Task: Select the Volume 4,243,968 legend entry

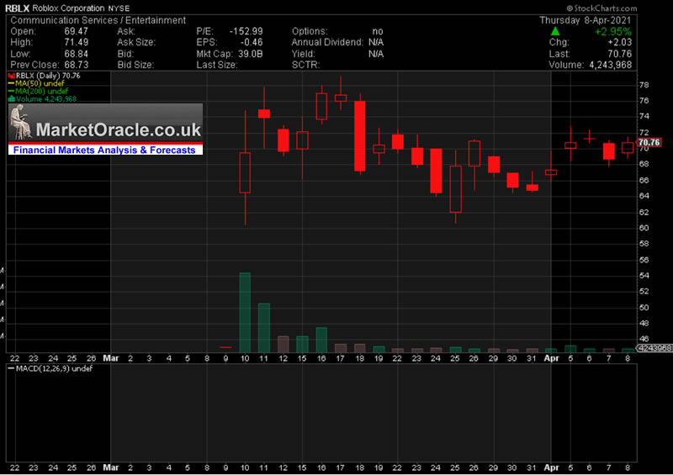Action: point(42,99)
